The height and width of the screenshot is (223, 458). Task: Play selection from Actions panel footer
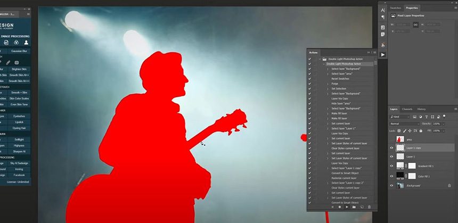(x=347, y=207)
